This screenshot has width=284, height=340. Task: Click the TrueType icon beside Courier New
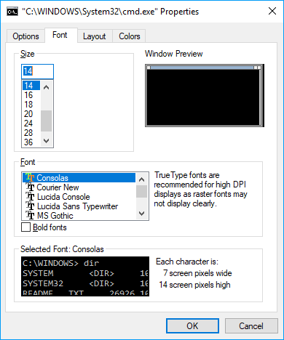[x=30, y=187]
